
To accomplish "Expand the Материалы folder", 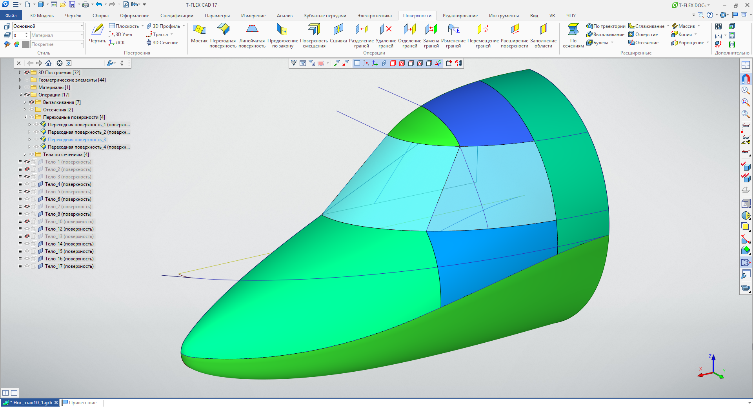I will pyautogui.click(x=20, y=87).
